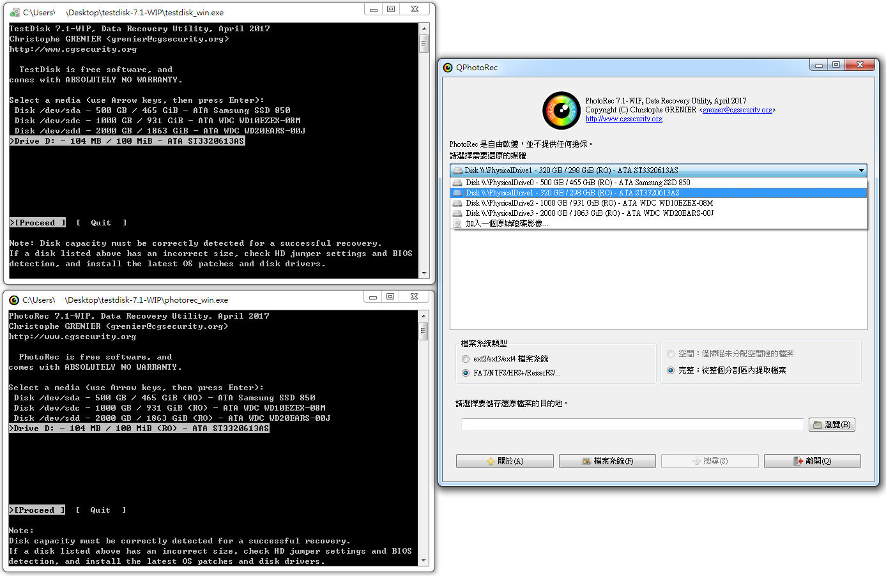Click the 檔案系統(F) file formats button
Image resolution: width=886 pixels, height=576 pixels.
pos(607,461)
